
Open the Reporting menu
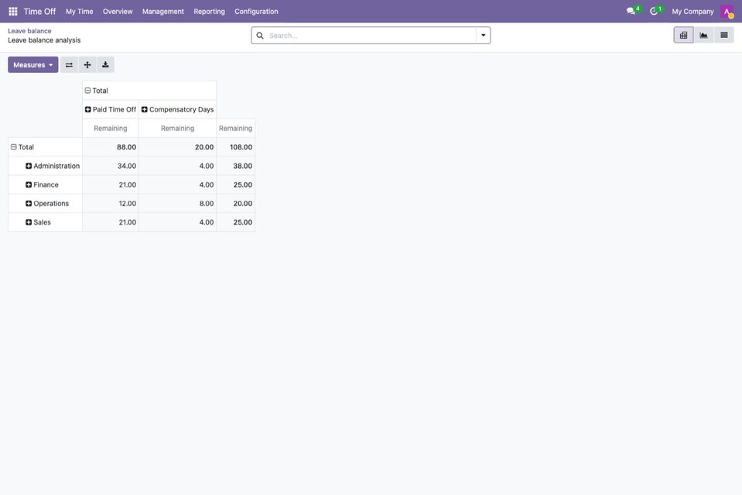point(209,12)
